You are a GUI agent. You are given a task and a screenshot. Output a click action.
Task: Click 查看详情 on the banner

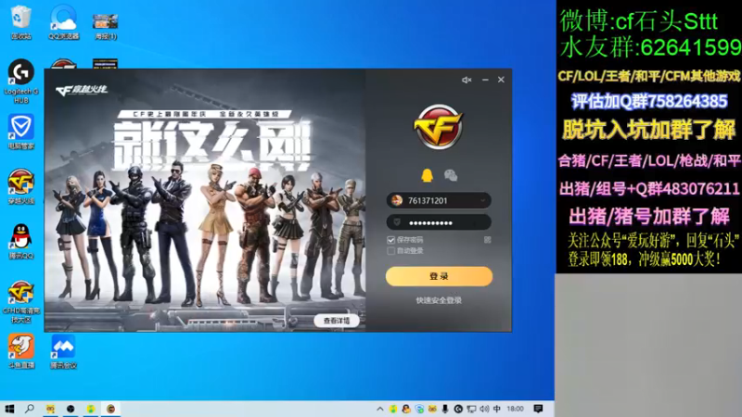click(337, 321)
